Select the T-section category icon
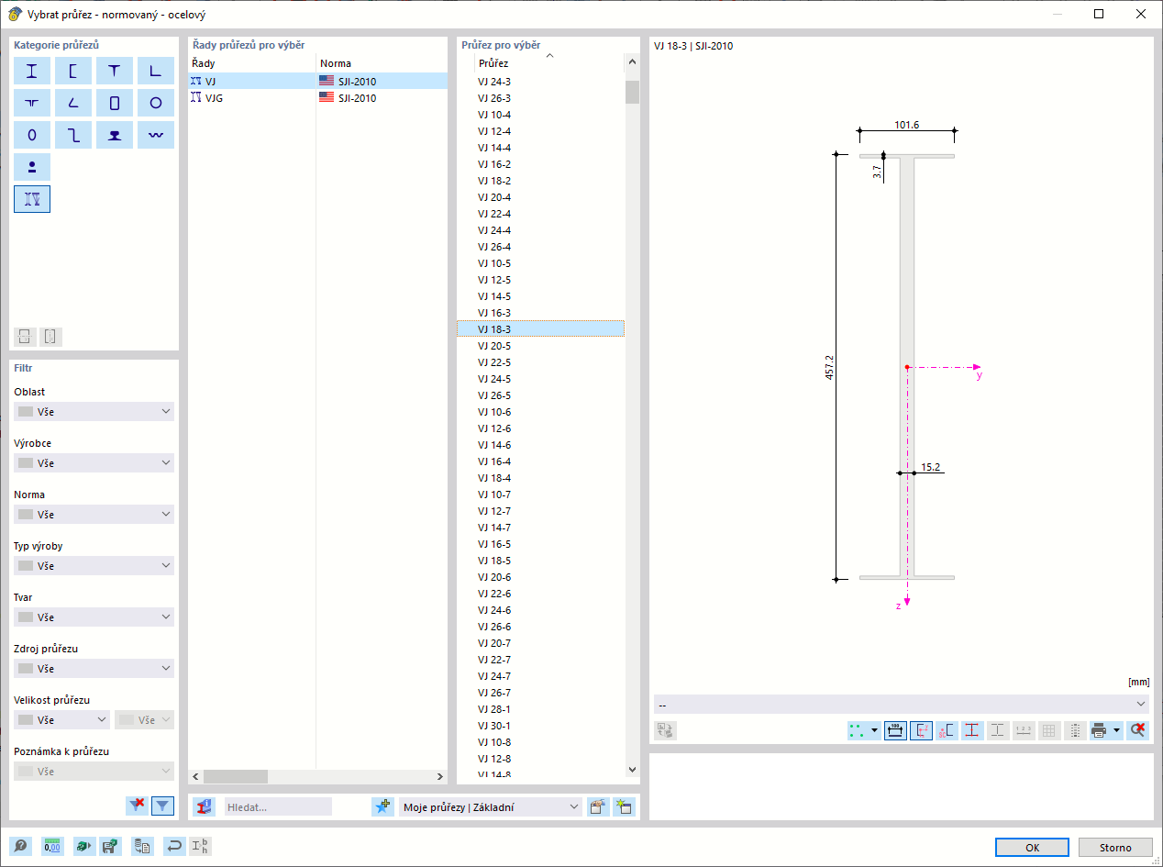 (x=115, y=71)
